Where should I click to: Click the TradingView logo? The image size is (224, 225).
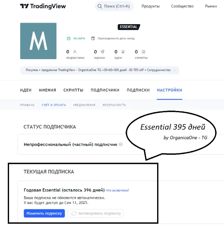point(43,6)
